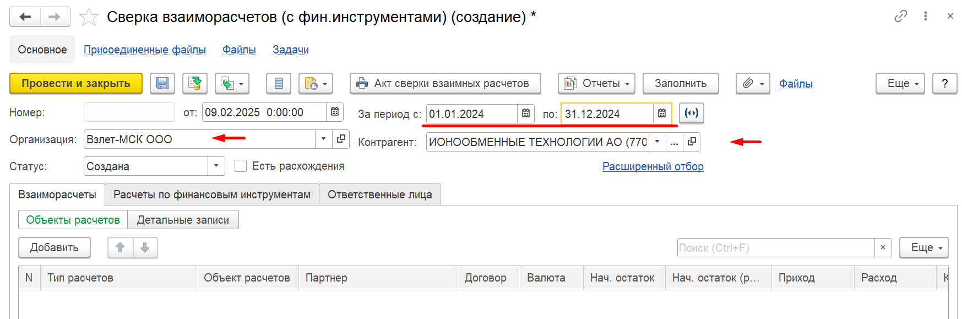962x319 pixels.
Task: Click the post document icon button
Action: click(x=195, y=83)
